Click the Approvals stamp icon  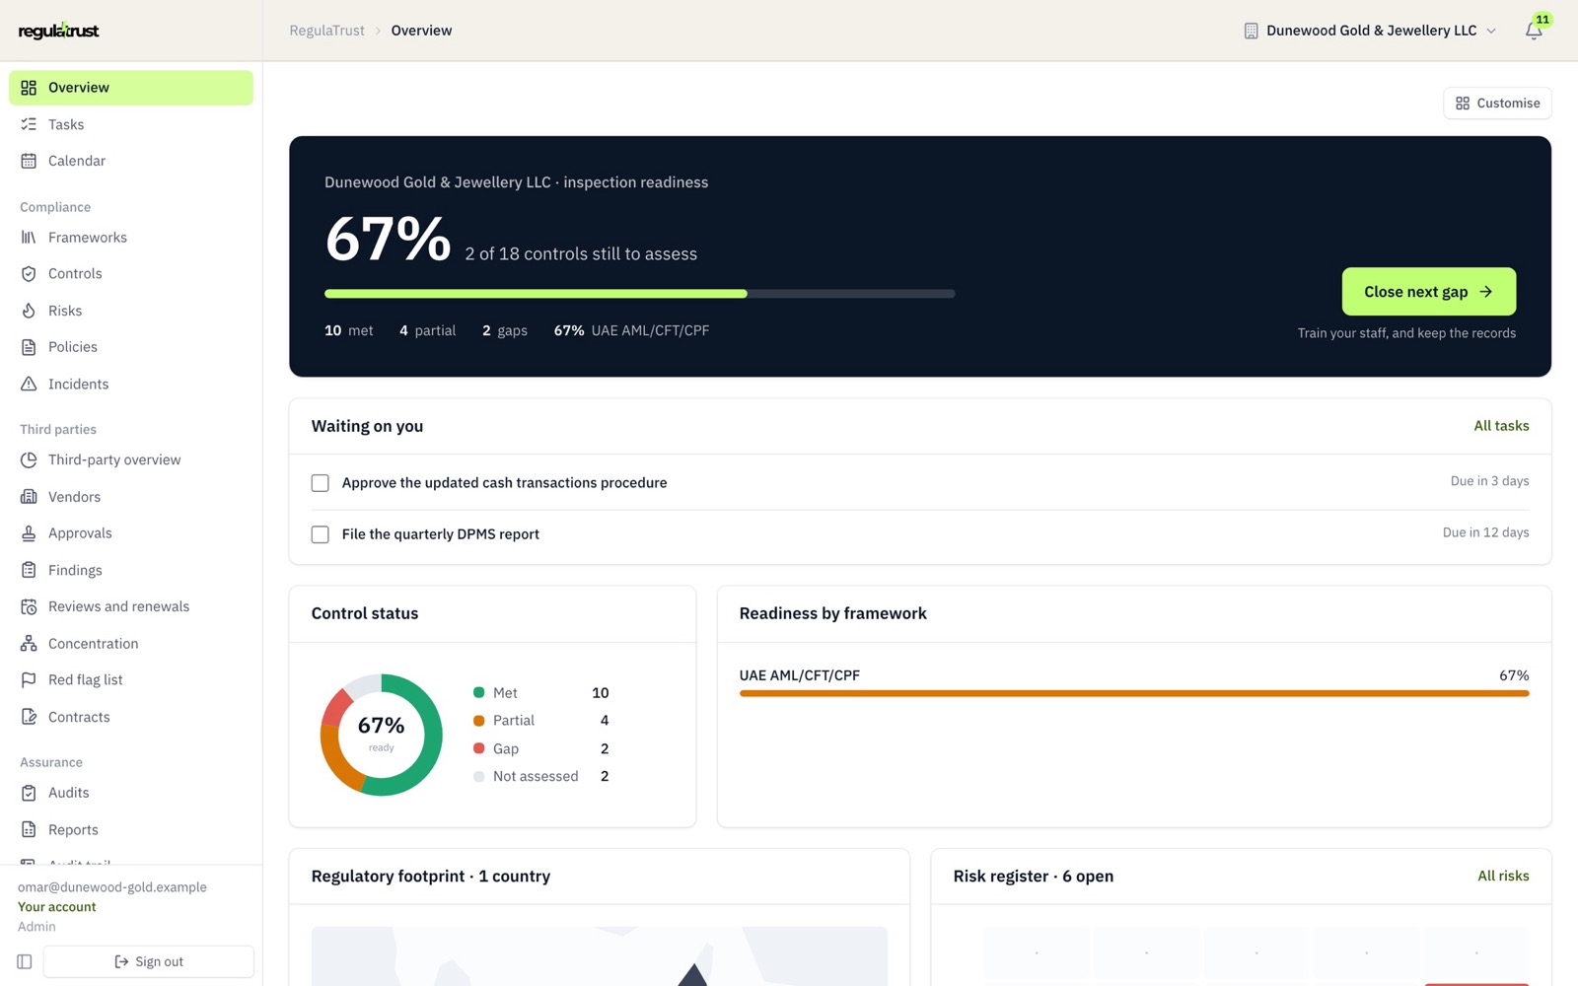click(x=29, y=533)
